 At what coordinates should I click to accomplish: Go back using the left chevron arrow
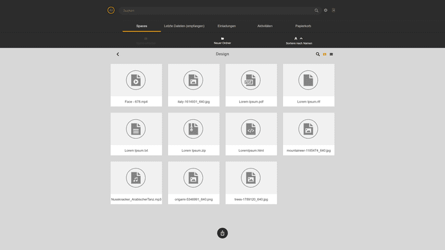(x=118, y=54)
